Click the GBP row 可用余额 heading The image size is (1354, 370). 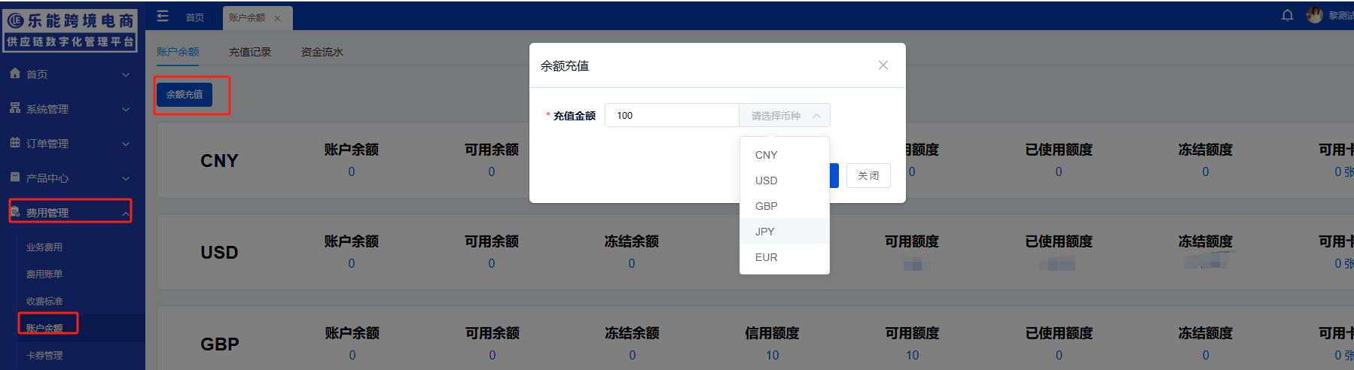(x=493, y=333)
